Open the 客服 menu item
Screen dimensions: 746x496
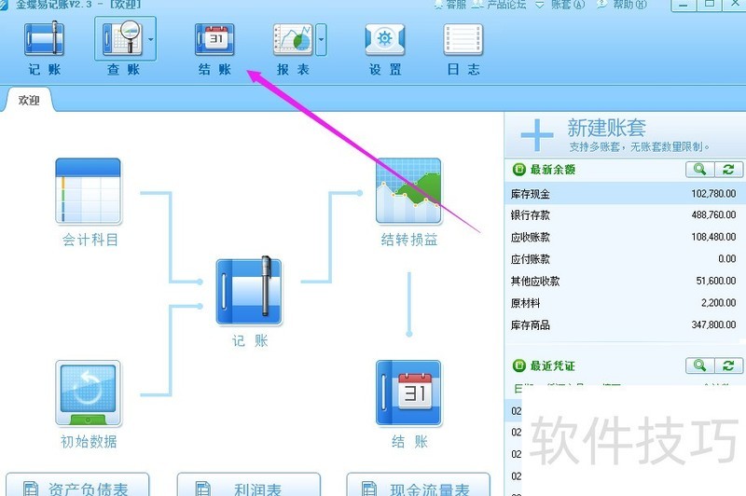tap(450, 5)
